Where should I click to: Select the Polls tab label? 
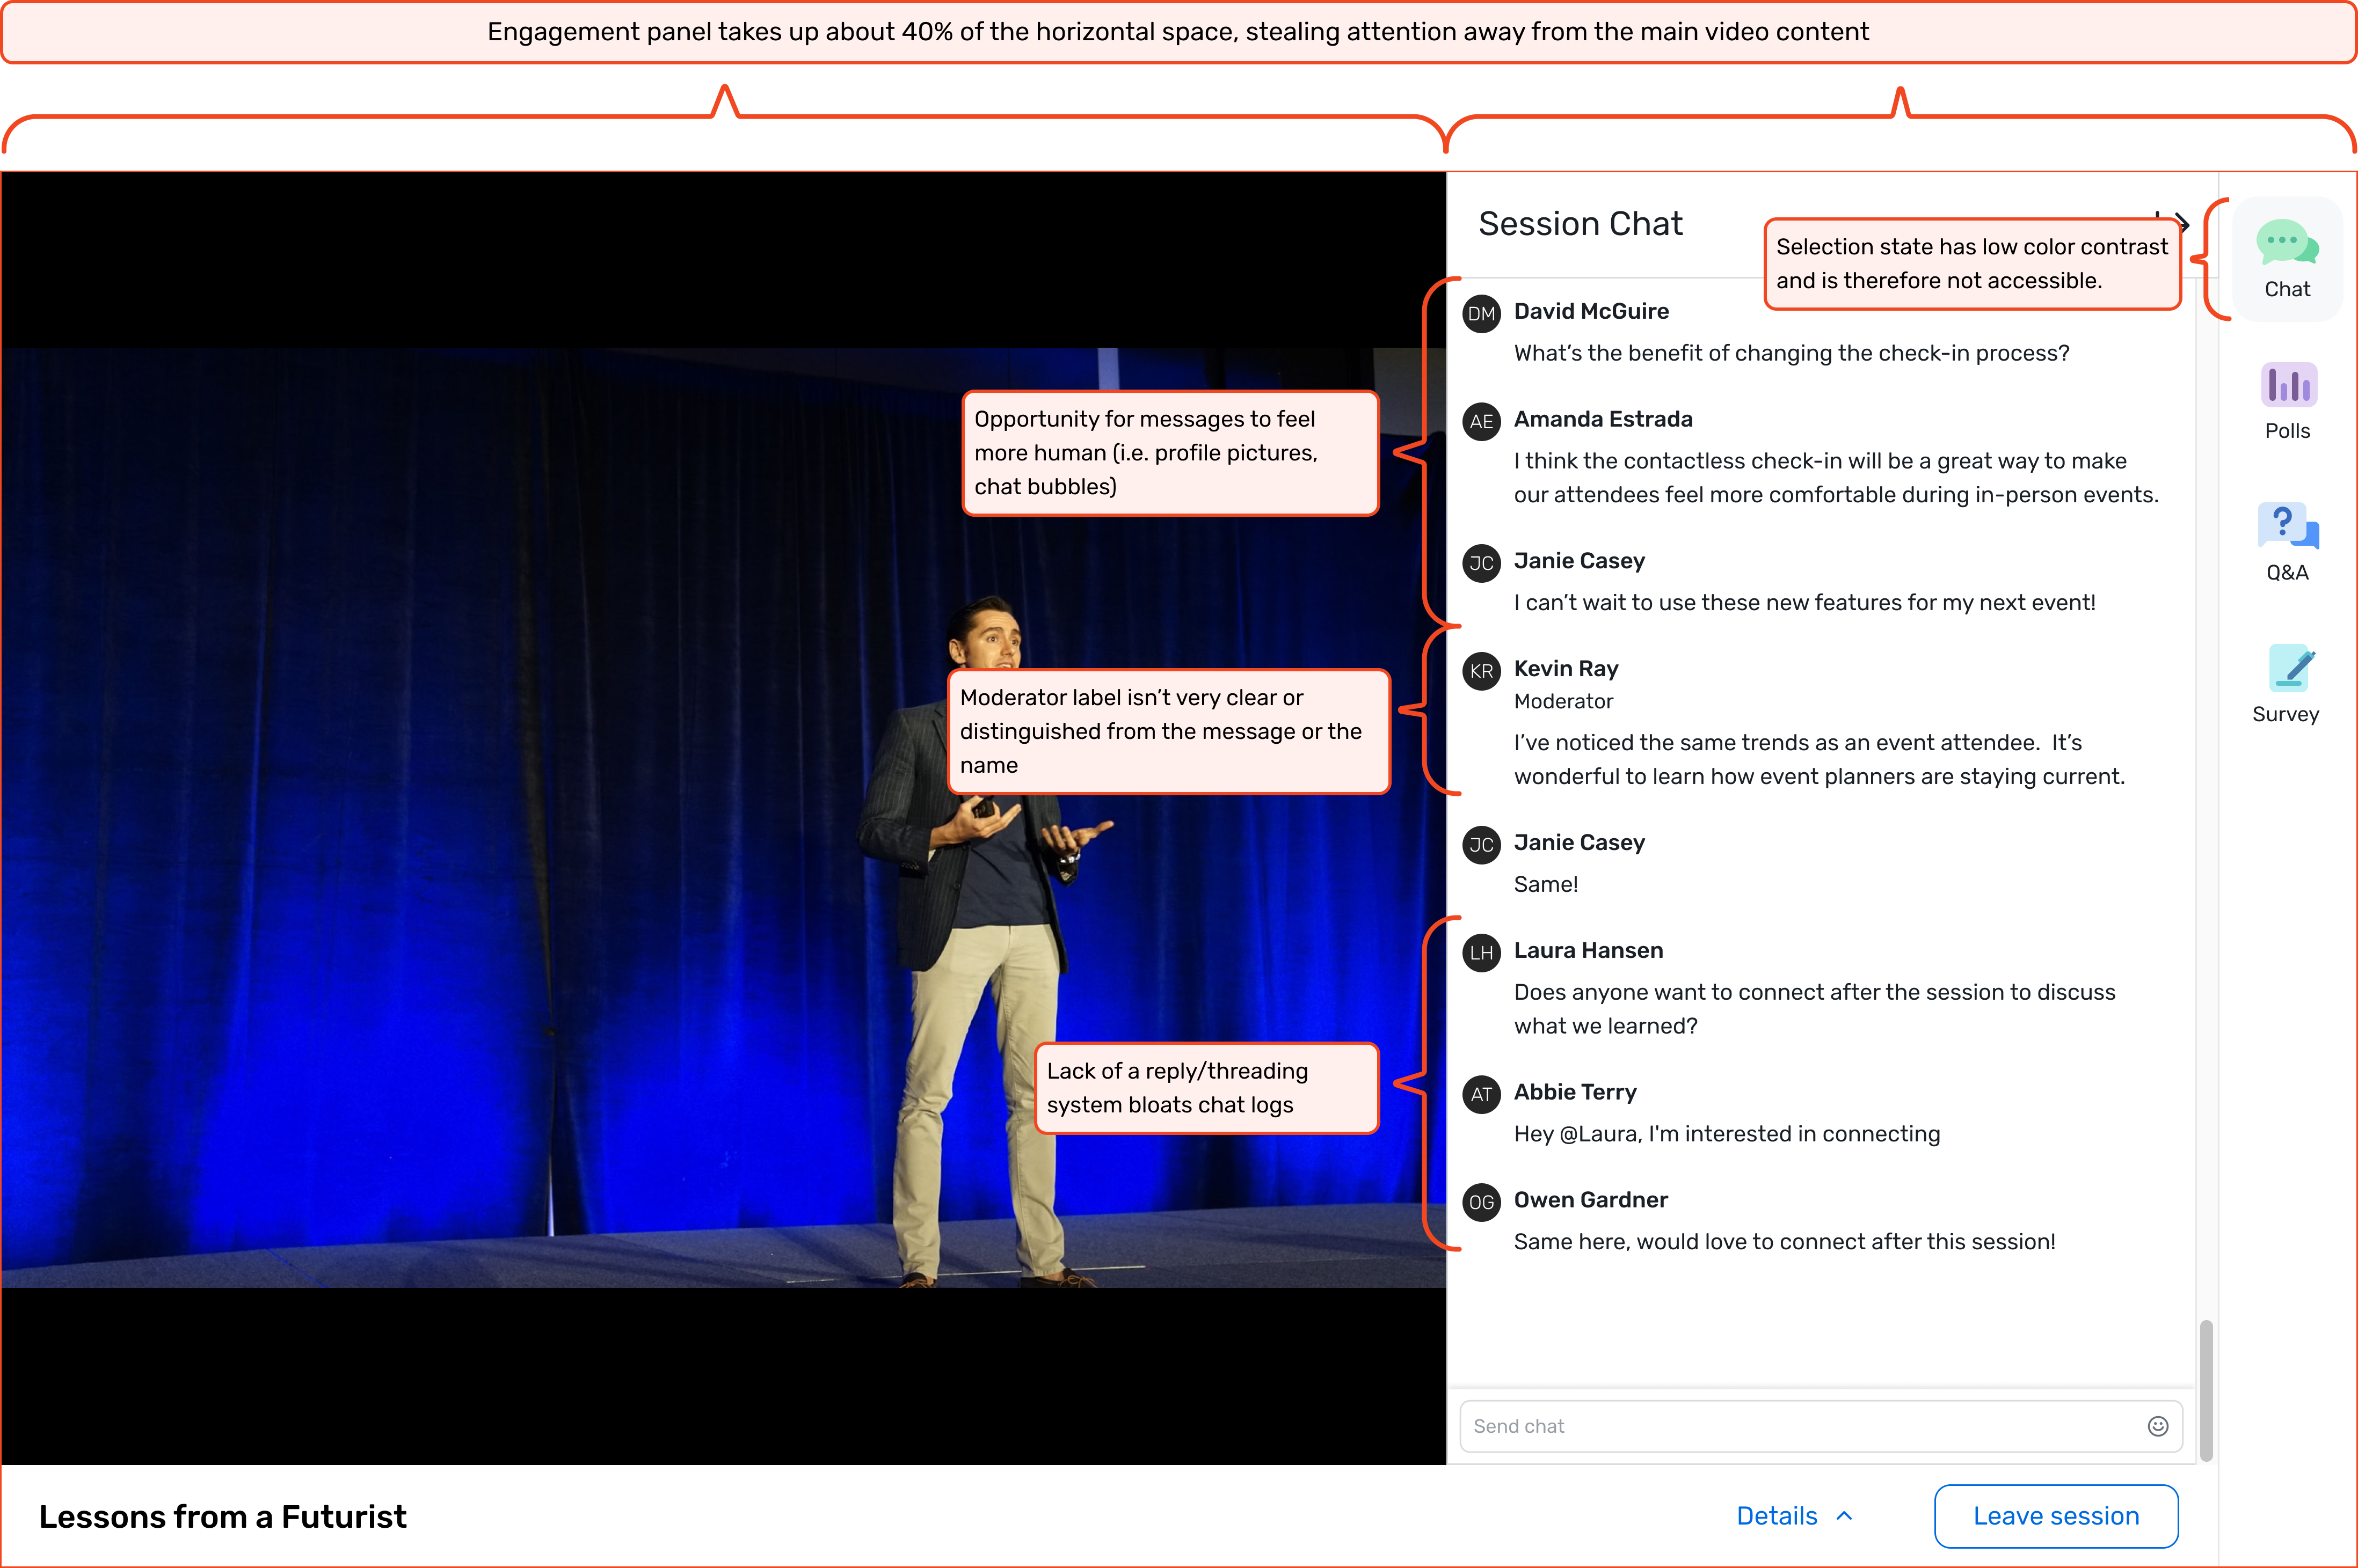point(2287,431)
